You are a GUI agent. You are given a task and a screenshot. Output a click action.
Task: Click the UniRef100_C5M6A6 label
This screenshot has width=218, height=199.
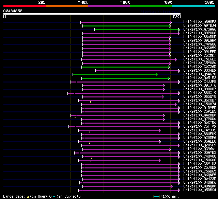(x=200, y=160)
